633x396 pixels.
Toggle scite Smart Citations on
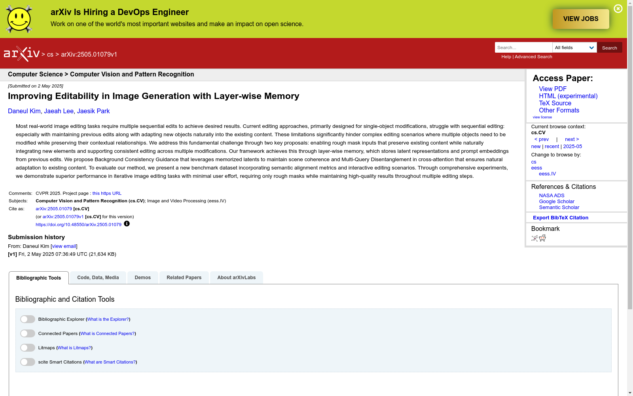[x=28, y=362]
